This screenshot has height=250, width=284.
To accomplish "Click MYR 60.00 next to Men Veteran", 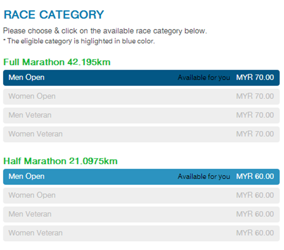I will pos(255,214).
